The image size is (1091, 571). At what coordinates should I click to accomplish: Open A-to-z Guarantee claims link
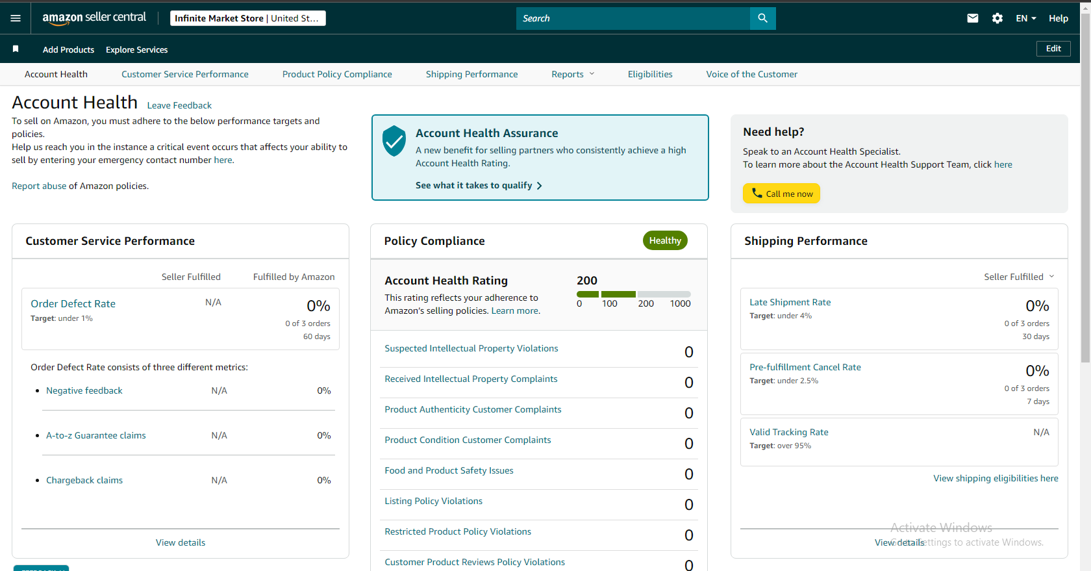tap(96, 435)
